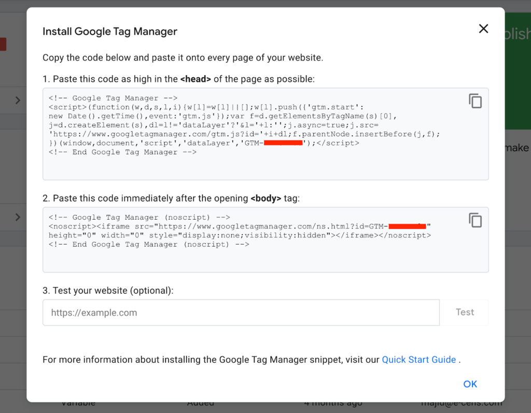531x413 pixels.
Task: Click the copy icon next to the iframe snippet
Action: click(x=475, y=220)
